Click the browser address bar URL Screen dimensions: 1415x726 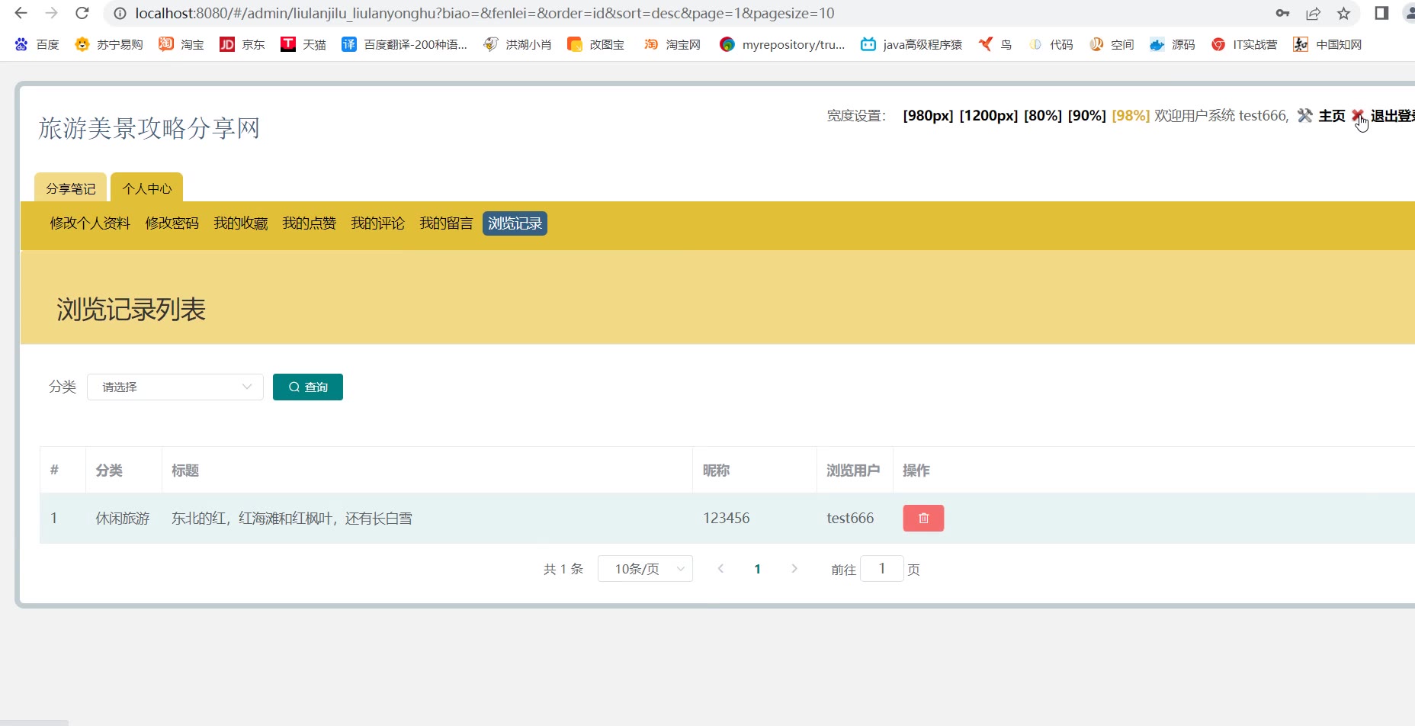485,13
